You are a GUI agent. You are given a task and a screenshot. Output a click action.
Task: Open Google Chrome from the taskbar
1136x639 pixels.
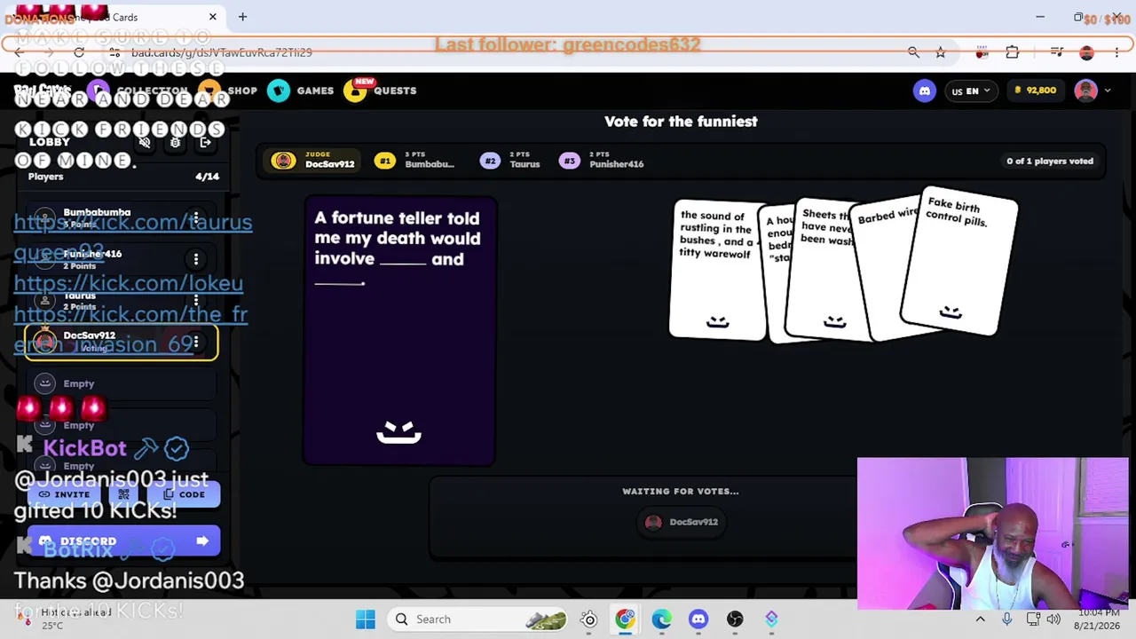[626, 619]
